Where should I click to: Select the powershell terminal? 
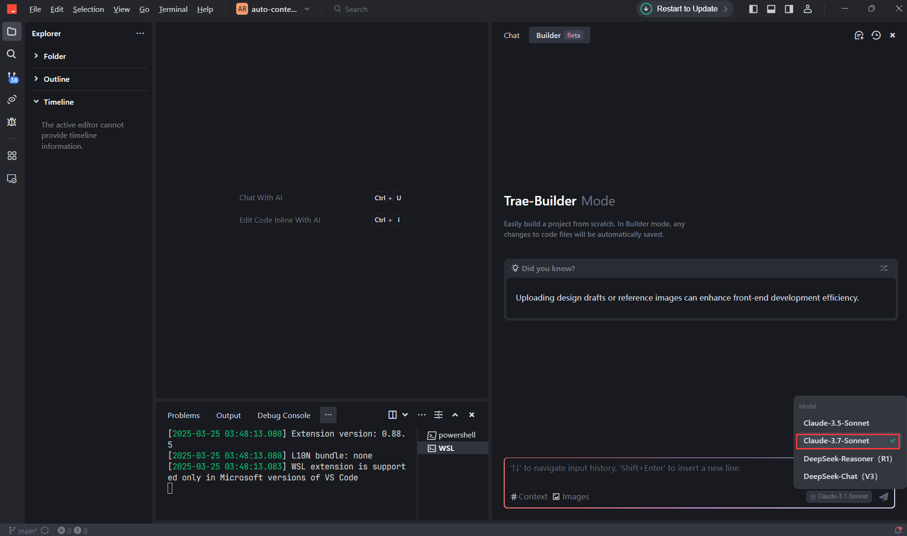pos(453,435)
